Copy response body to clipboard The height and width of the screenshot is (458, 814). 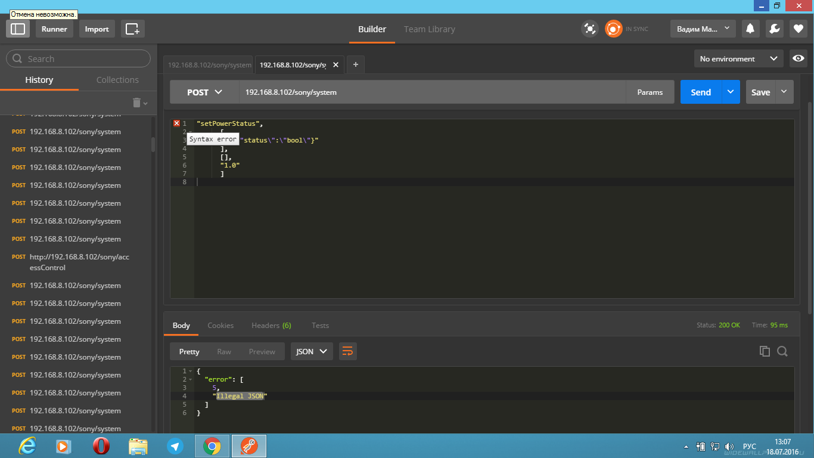[x=765, y=351]
